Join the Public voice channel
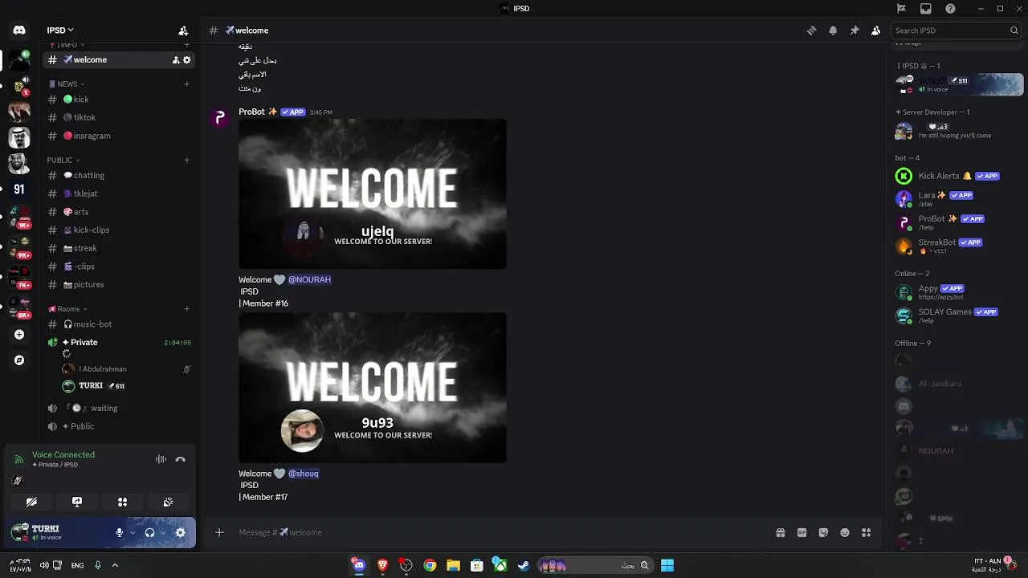Image resolution: width=1028 pixels, height=578 pixels. 119,426
